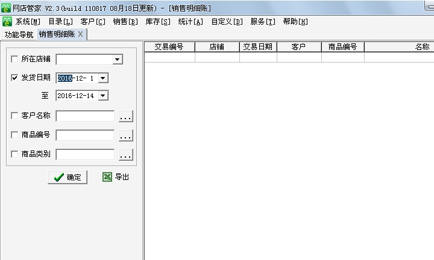Uncheck the 发货日期 checkbox

(14, 78)
